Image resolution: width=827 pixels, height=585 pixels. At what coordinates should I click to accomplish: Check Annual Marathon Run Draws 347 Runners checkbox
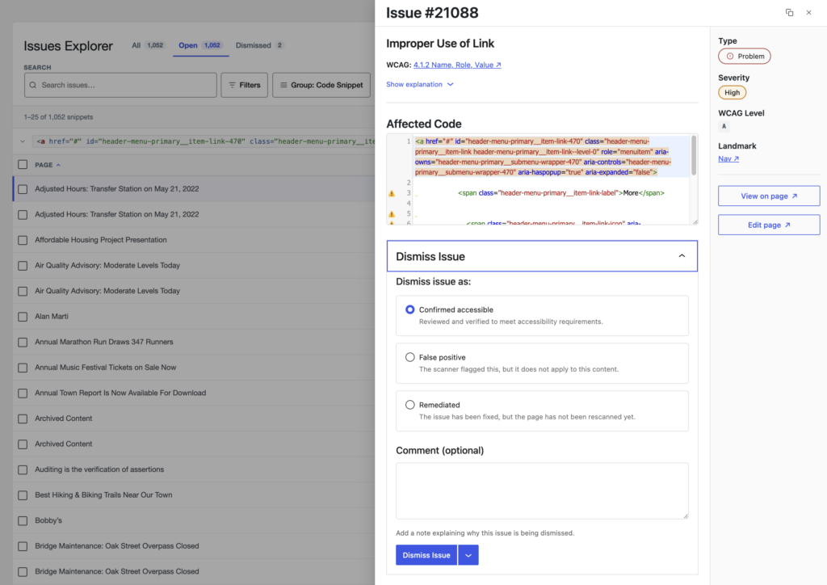click(x=23, y=342)
